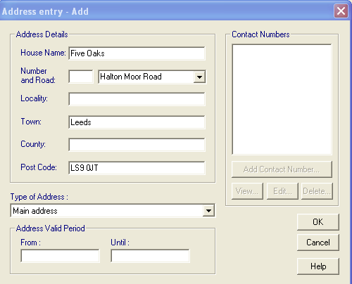Click the View contact button
The width and height of the screenshot is (352, 284).
click(247, 191)
